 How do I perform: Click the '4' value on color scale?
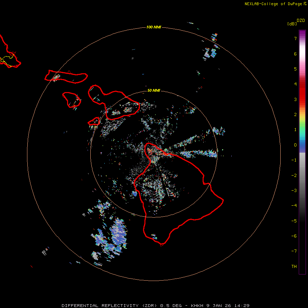click(x=295, y=84)
